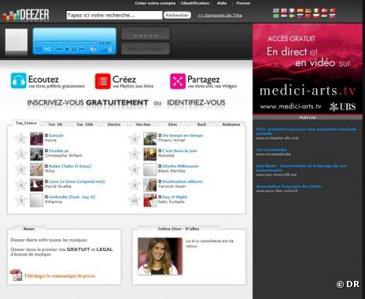Skip to previous track in player
The height and width of the screenshot is (299, 365).
[x=59, y=49]
